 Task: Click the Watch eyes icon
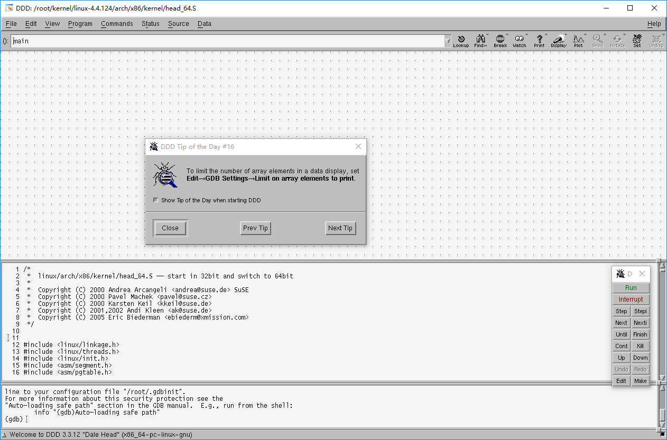[520, 41]
